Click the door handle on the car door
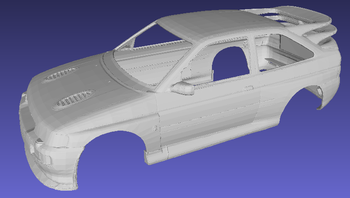The width and height of the screenshot is (350, 198). pos(248,88)
